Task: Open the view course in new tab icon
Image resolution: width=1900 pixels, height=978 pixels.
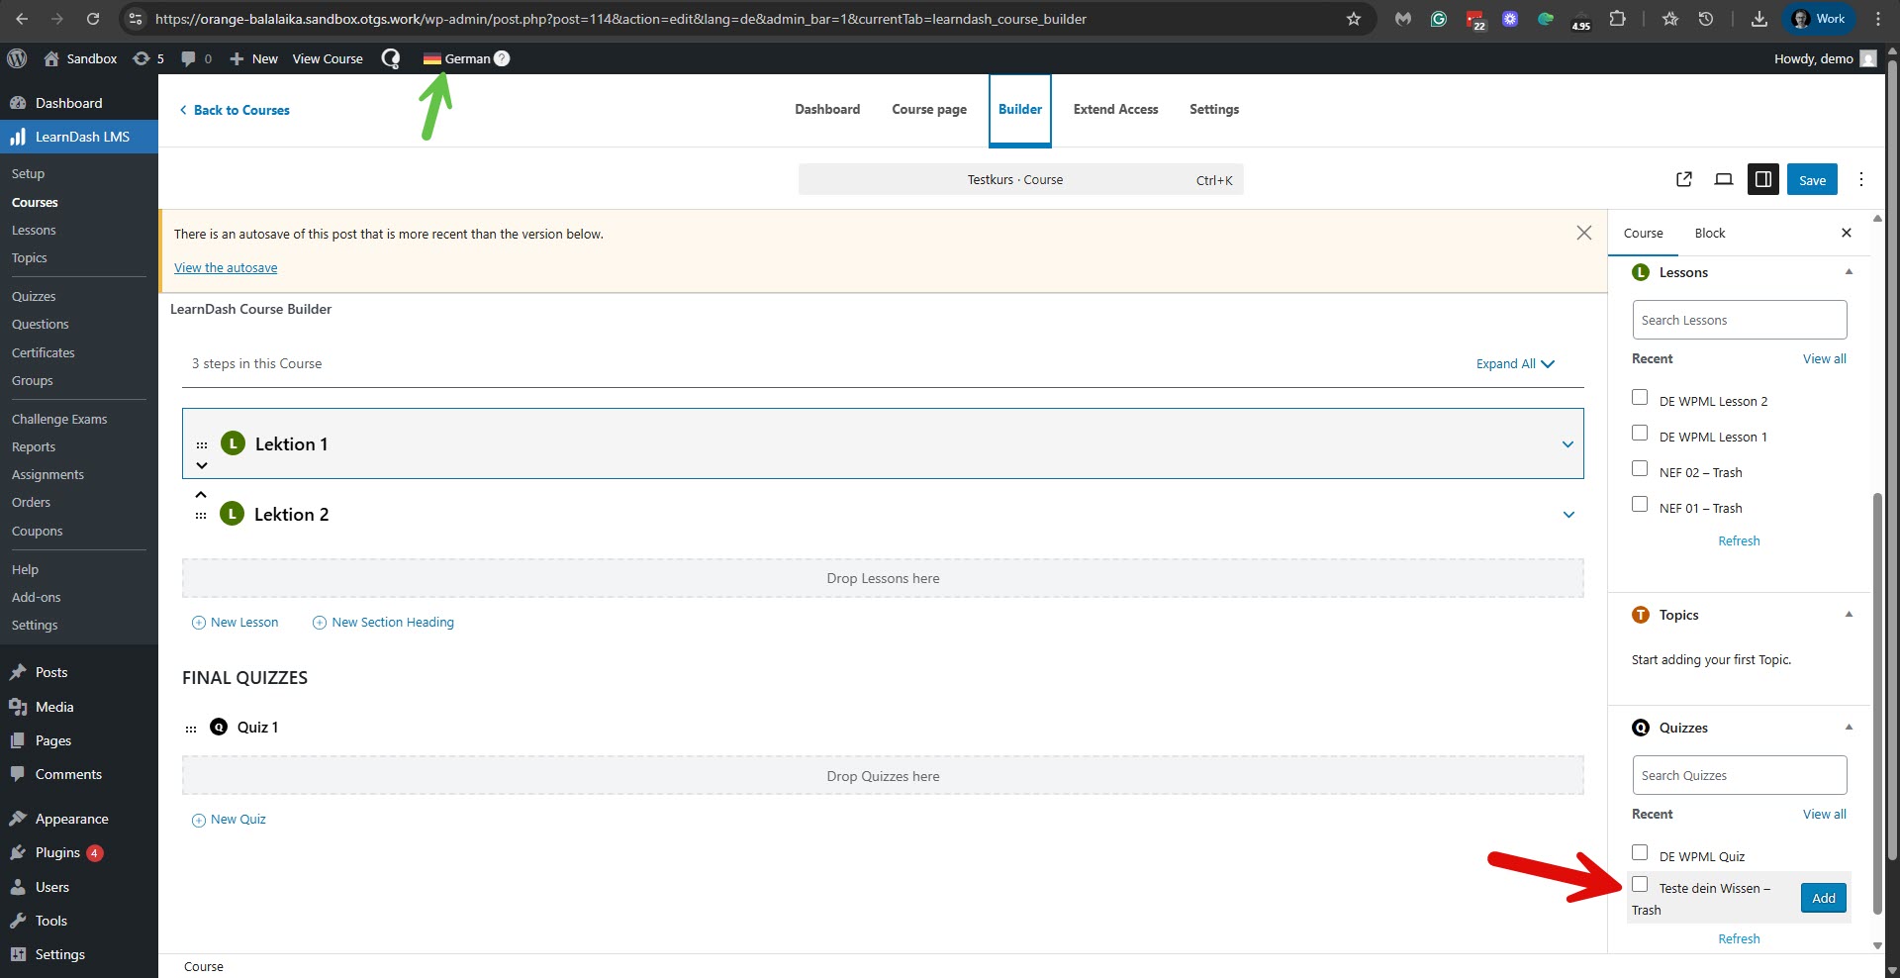Action: click(x=1683, y=179)
